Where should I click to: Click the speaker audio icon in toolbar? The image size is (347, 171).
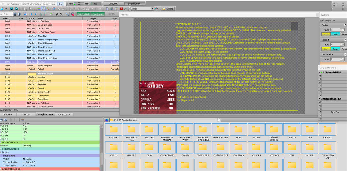[126, 9]
